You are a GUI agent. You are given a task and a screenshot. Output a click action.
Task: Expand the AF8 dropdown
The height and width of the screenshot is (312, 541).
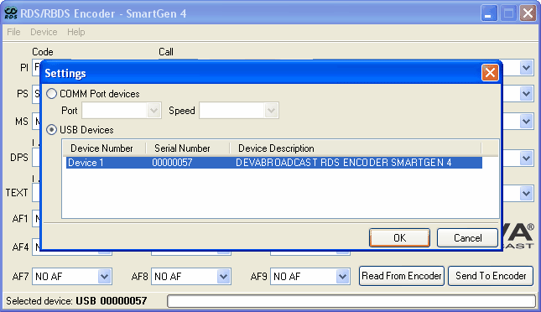(223, 277)
